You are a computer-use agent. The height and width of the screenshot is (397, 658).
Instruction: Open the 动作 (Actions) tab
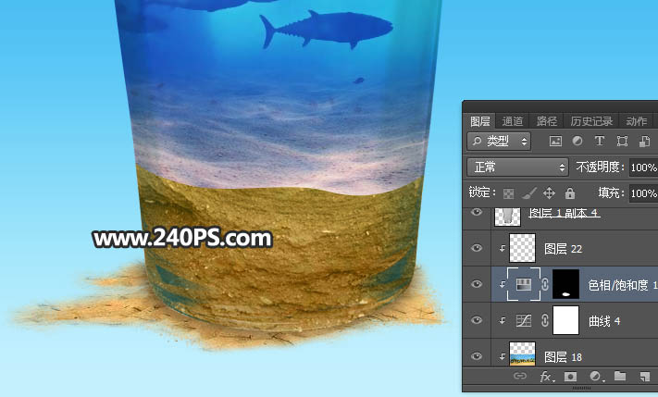pyautogui.click(x=636, y=121)
